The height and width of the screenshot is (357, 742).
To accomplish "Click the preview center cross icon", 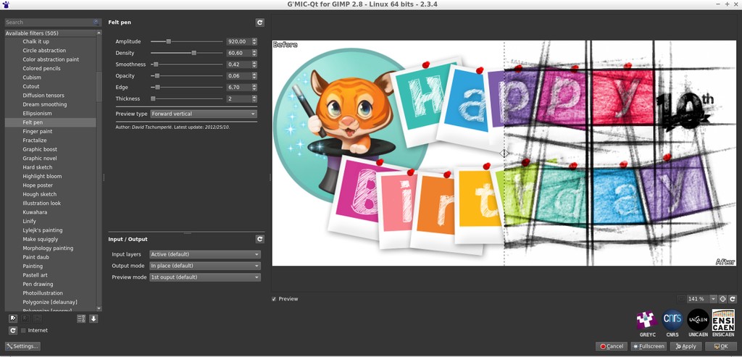I will [x=722, y=299].
